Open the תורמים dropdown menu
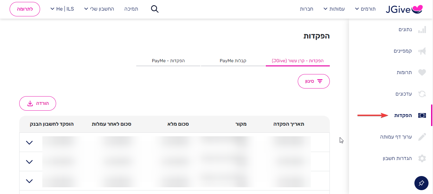433x194 pixels. pos(365,9)
